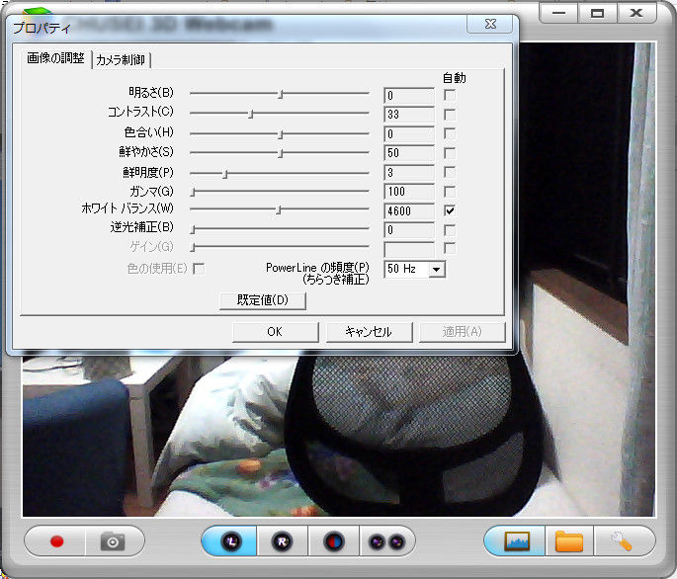Viewport: 677px width, 579px height.
Task: Click the 明るさ value field showing 0
Action: tap(409, 96)
